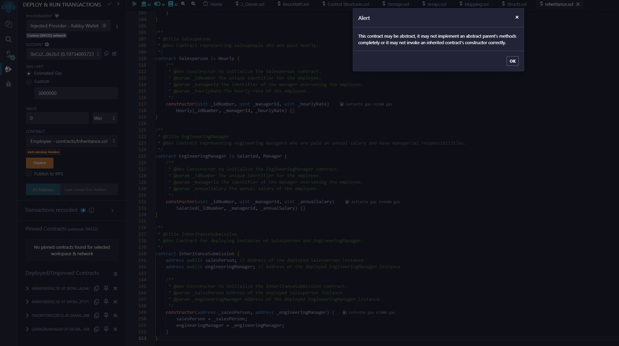
Task: Copy the GARAGEMANAGER contract address
Action: pyautogui.click(x=97, y=329)
